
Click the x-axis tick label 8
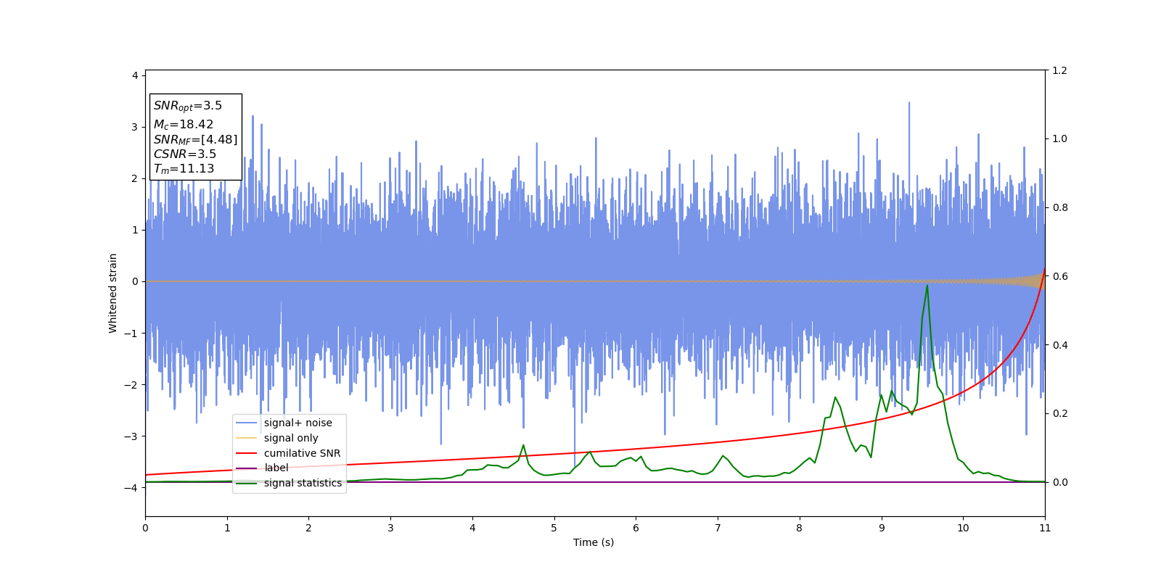[800, 528]
